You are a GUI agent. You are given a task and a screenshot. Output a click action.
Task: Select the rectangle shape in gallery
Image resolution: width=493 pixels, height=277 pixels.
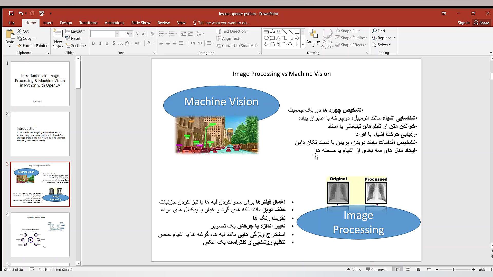[x=297, y=32]
